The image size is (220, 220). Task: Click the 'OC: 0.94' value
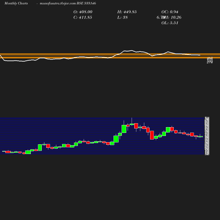click(170, 12)
